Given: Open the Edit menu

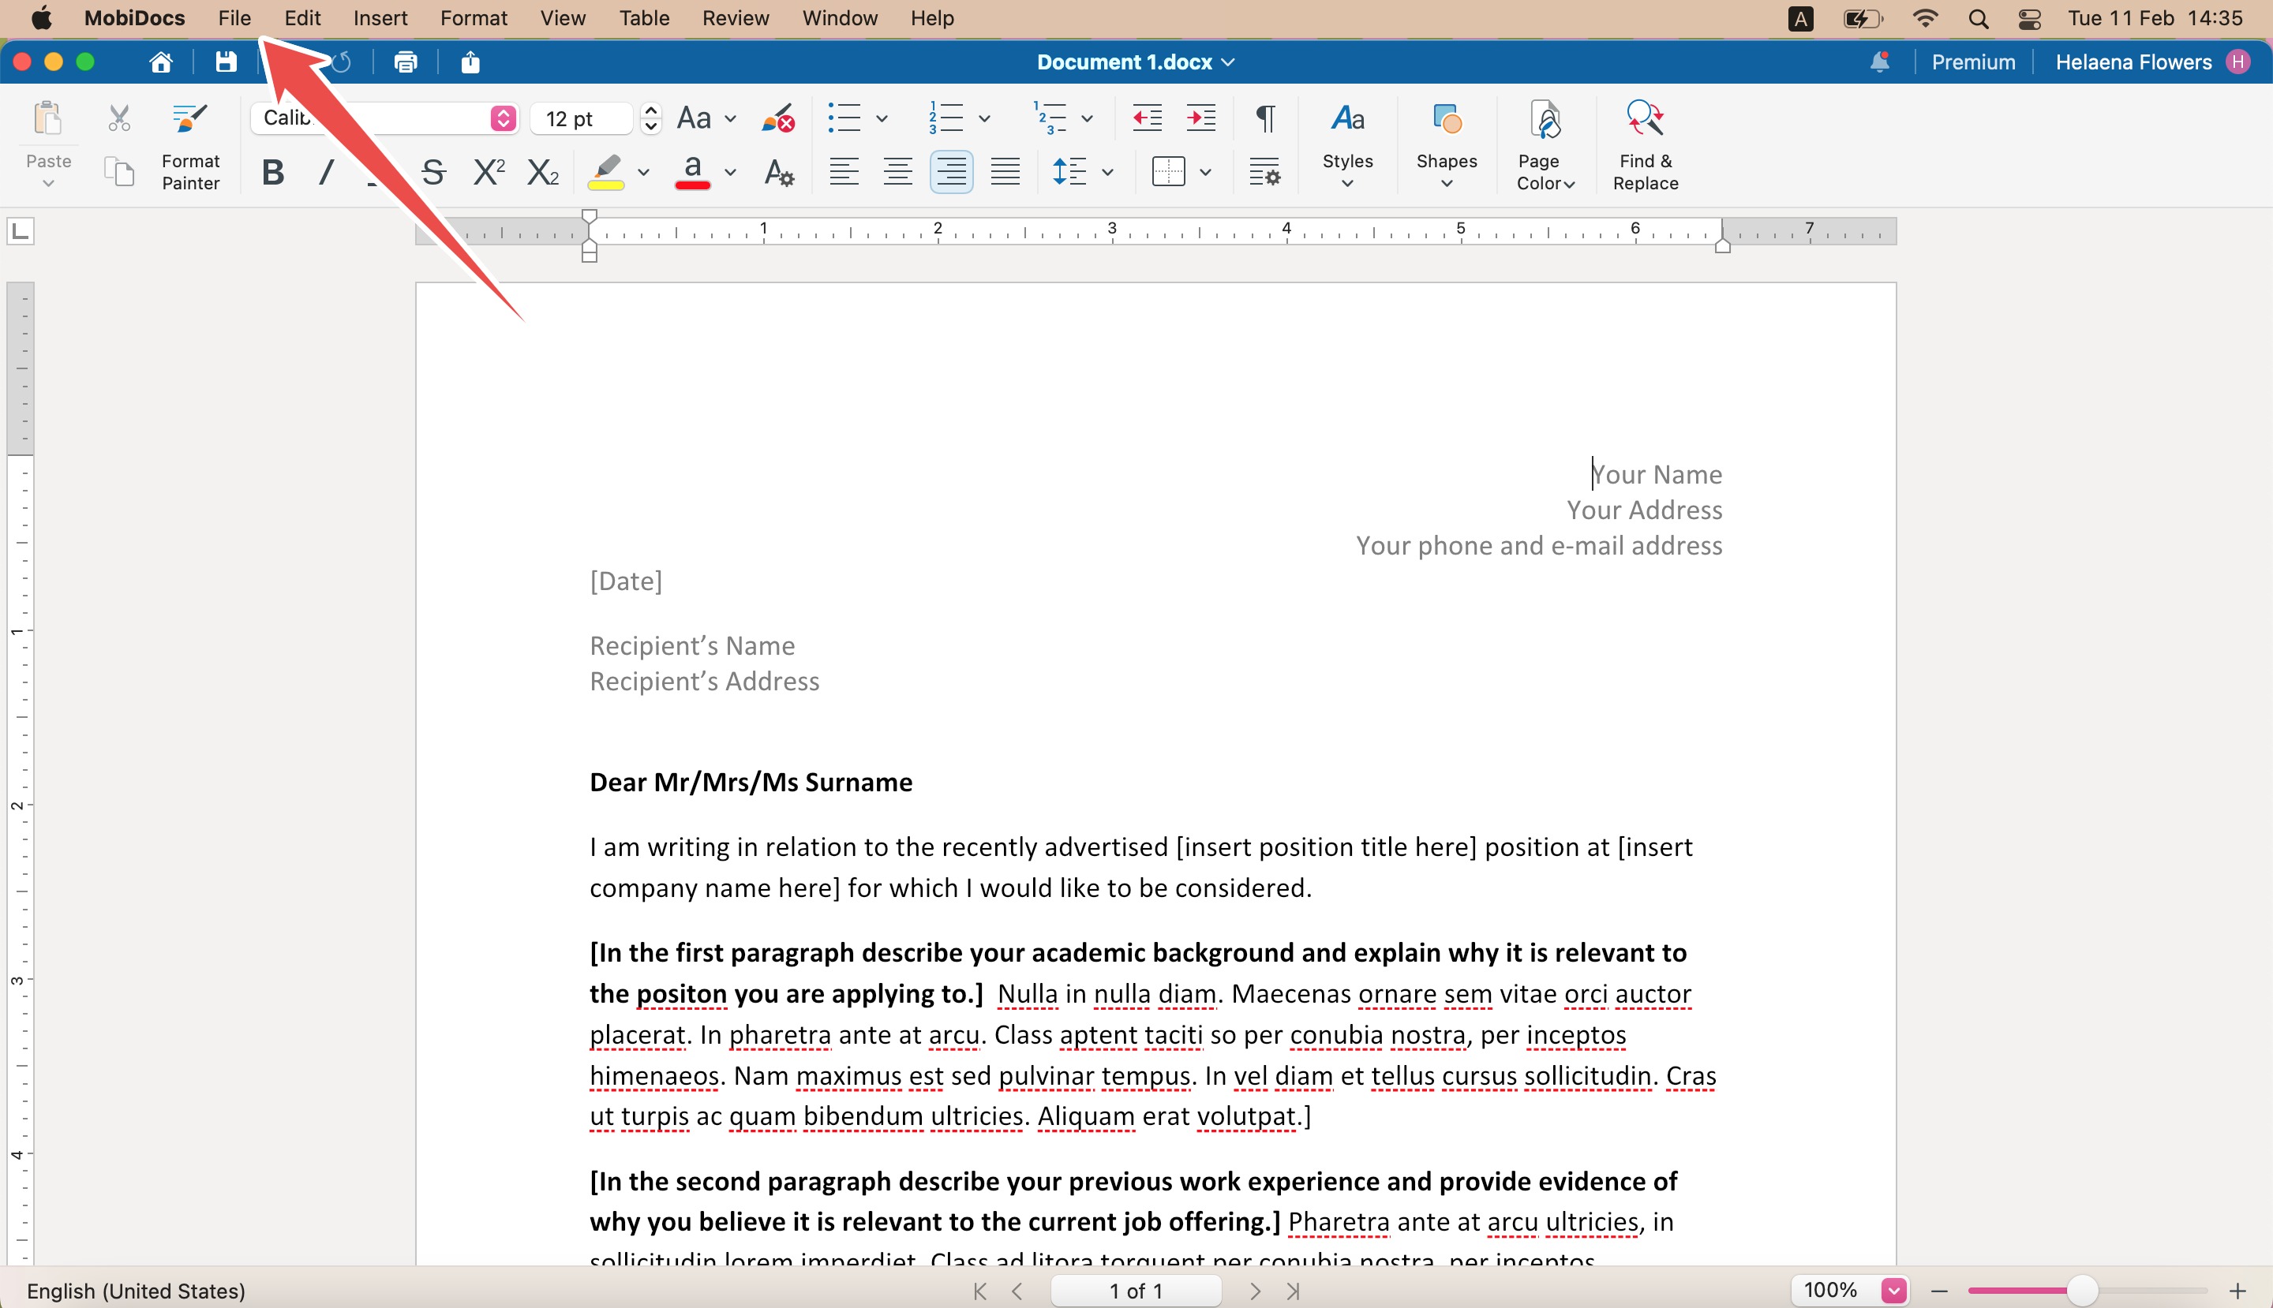Looking at the screenshot, I should [302, 18].
